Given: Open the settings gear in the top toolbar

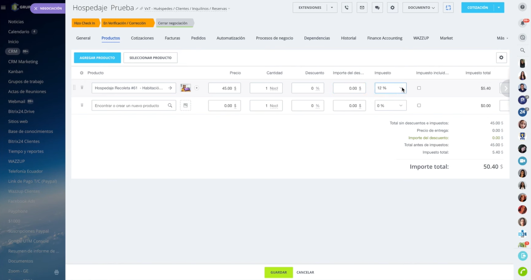Looking at the screenshot, I should 392,7.
